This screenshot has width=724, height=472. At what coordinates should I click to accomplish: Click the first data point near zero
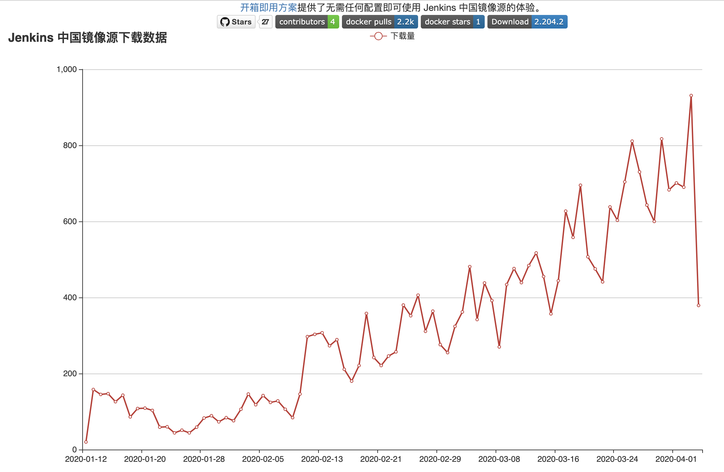point(86,442)
